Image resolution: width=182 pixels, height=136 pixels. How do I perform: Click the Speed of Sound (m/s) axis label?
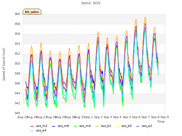pyautogui.click(x=4, y=64)
